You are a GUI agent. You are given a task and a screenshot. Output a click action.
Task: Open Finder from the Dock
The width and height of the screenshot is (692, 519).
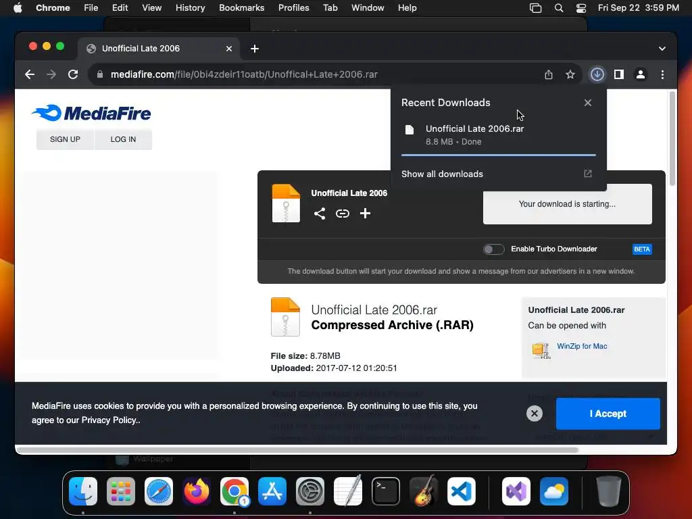[x=83, y=491]
